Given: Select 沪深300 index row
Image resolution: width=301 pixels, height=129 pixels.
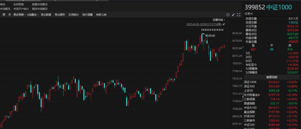Looking at the screenshot, I should pos(272,116).
